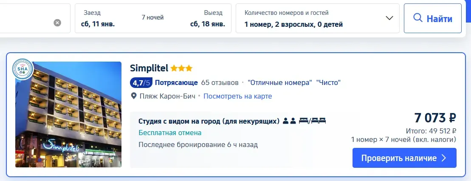This screenshot has width=471, height=181.
Task: Click the map pin icon near Пляж Карон-Бич
Action: (134, 96)
